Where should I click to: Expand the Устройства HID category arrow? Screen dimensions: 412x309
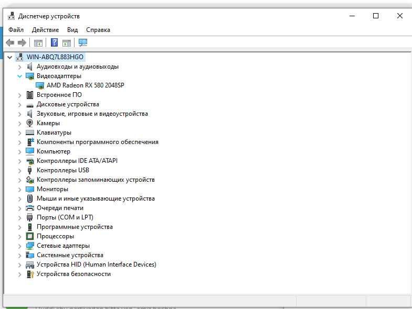(x=19, y=265)
